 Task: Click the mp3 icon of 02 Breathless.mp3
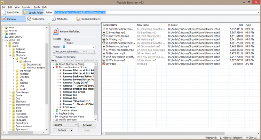[x=104, y=32]
